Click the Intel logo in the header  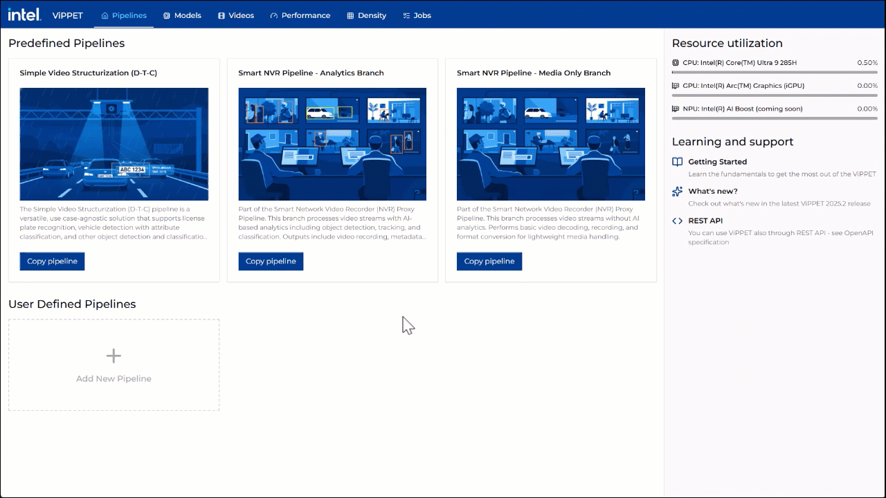point(24,14)
